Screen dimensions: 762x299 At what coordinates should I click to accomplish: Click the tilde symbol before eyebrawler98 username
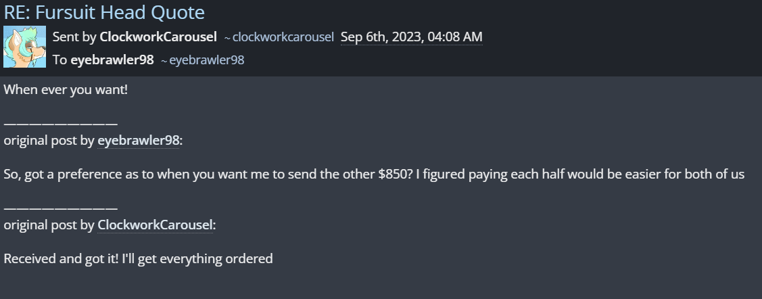(x=164, y=61)
